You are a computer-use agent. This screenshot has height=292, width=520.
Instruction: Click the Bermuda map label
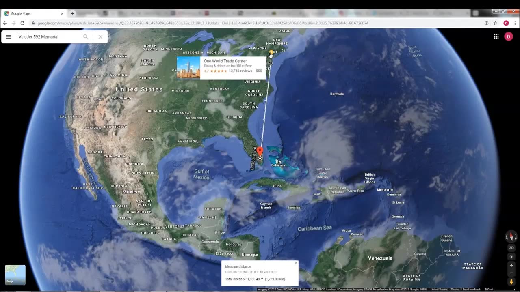click(x=337, y=94)
